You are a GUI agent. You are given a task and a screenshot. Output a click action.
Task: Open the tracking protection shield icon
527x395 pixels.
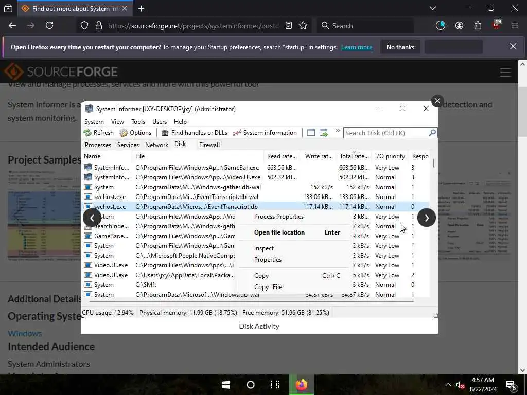click(x=84, y=26)
